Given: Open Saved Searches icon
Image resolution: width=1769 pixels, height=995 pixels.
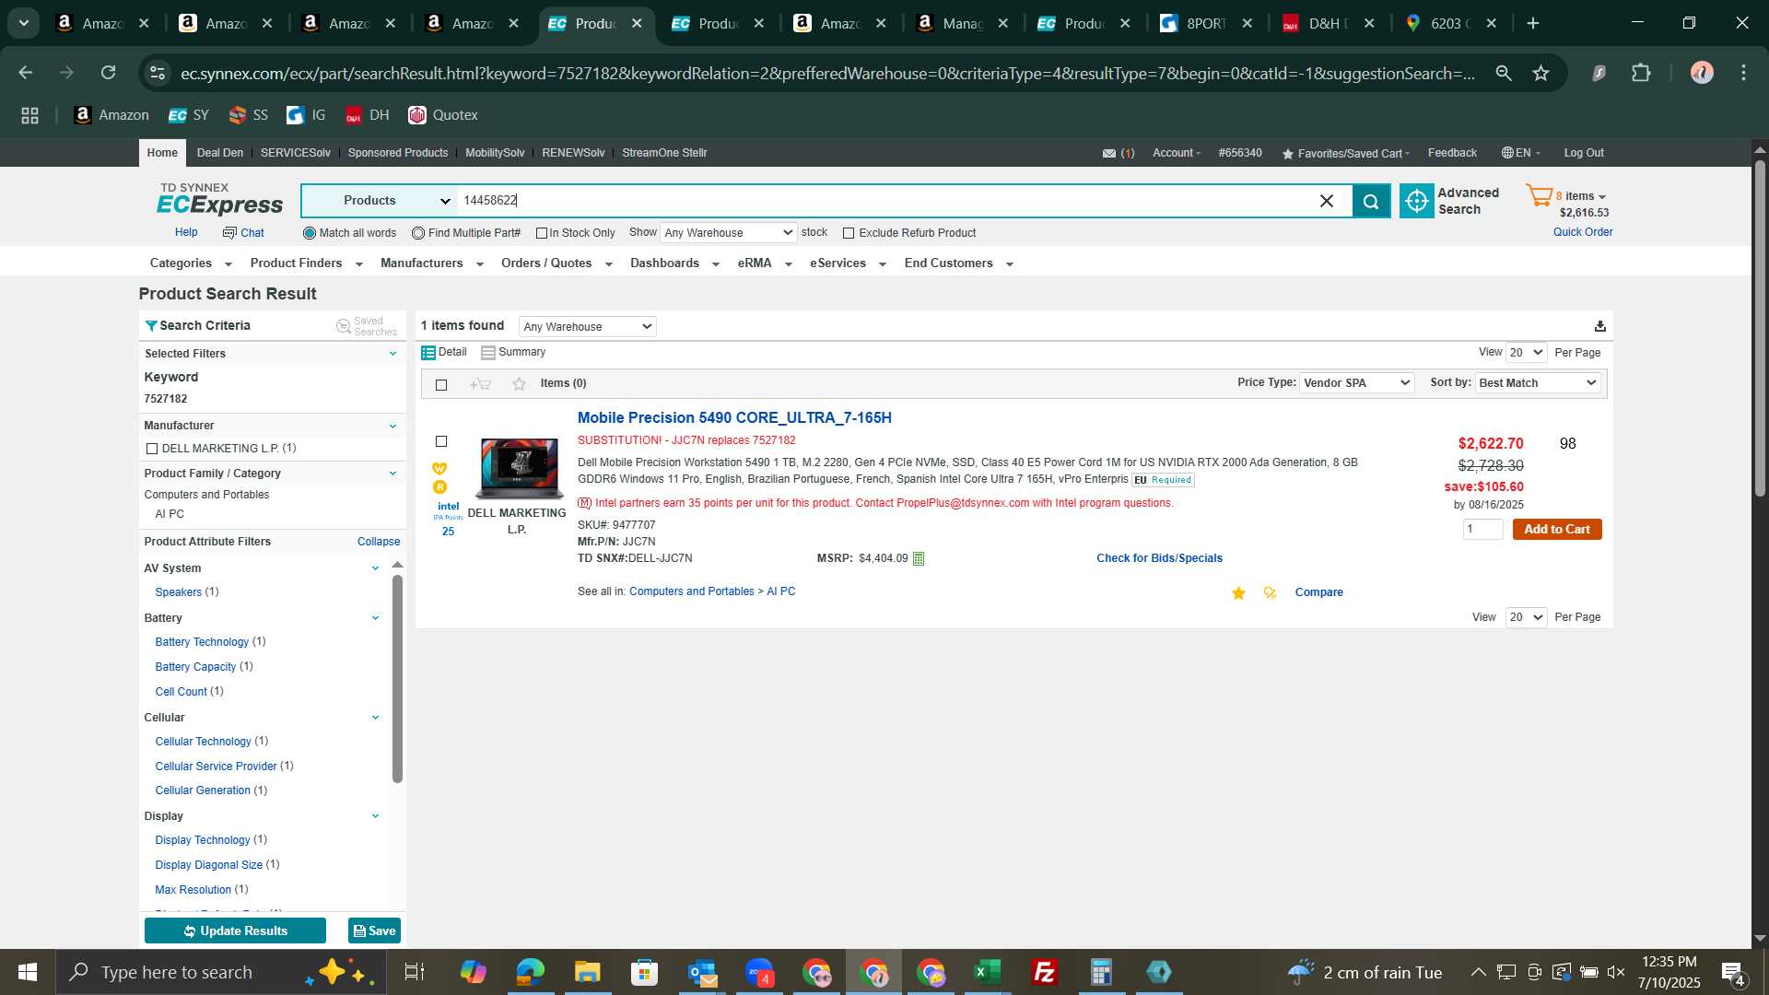Looking at the screenshot, I should pos(344,326).
